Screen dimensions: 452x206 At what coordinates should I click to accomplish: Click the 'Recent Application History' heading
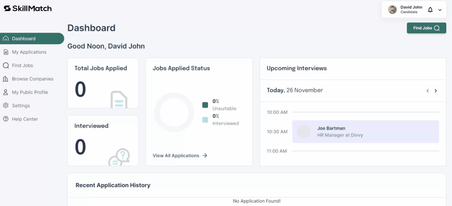tap(113, 185)
